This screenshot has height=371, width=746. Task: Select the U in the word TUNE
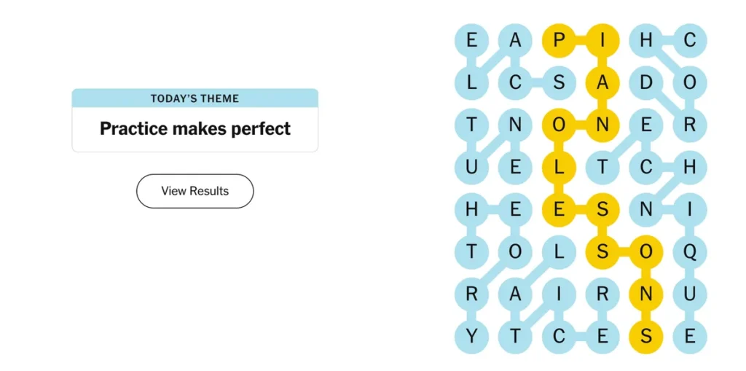pyautogui.click(x=471, y=168)
